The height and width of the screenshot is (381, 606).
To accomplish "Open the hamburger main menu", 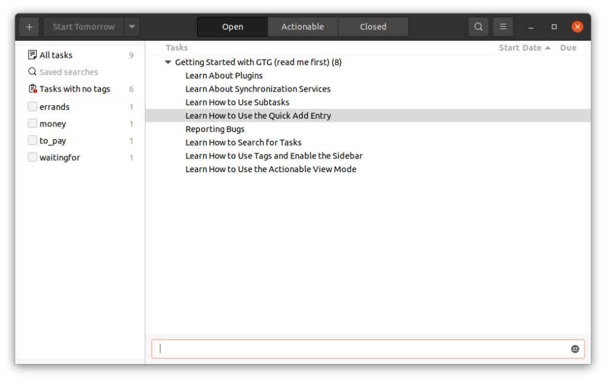I will point(503,27).
